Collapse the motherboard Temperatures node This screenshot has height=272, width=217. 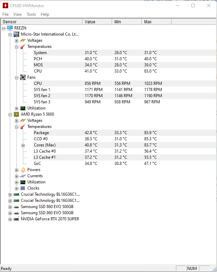click(x=16, y=47)
